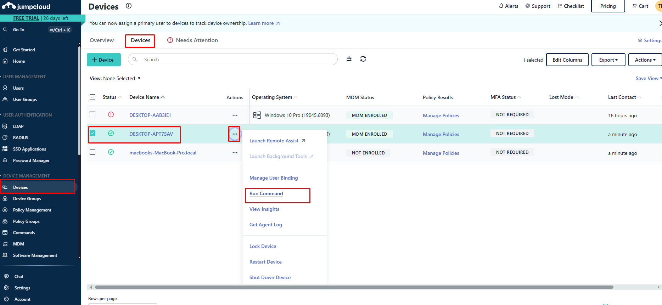
Task: Open actions menu for macbooks-MacBook-Pro.local
Action: coord(235,153)
